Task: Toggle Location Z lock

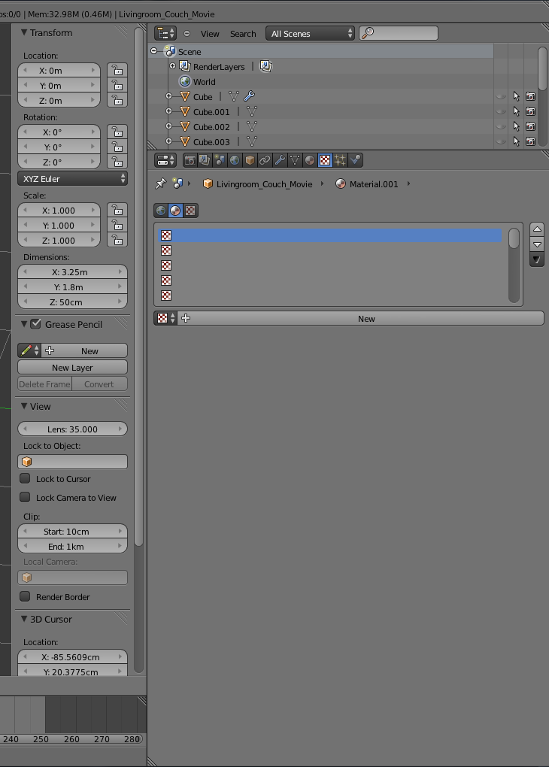Action: (117, 100)
